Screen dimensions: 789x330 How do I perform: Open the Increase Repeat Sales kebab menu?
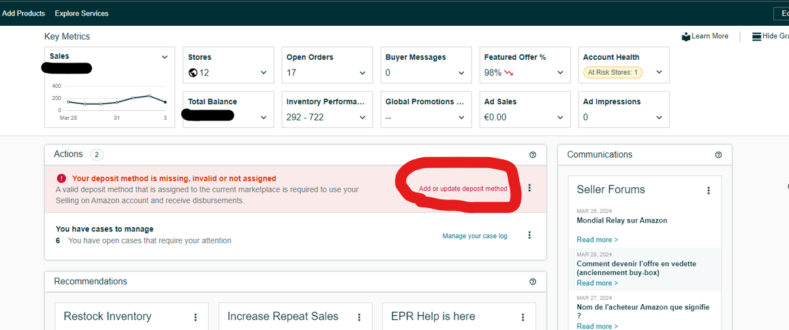point(359,318)
